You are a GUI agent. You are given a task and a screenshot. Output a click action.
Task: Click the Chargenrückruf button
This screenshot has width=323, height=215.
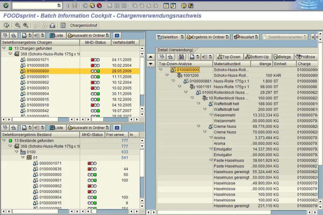[84, 25]
